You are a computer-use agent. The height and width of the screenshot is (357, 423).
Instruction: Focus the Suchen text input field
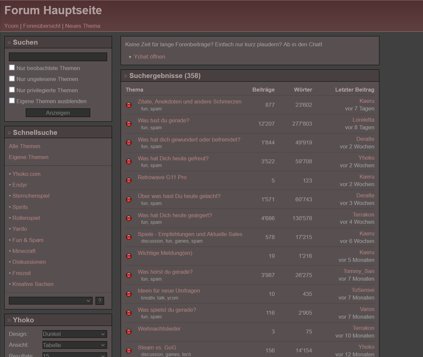(x=58, y=57)
